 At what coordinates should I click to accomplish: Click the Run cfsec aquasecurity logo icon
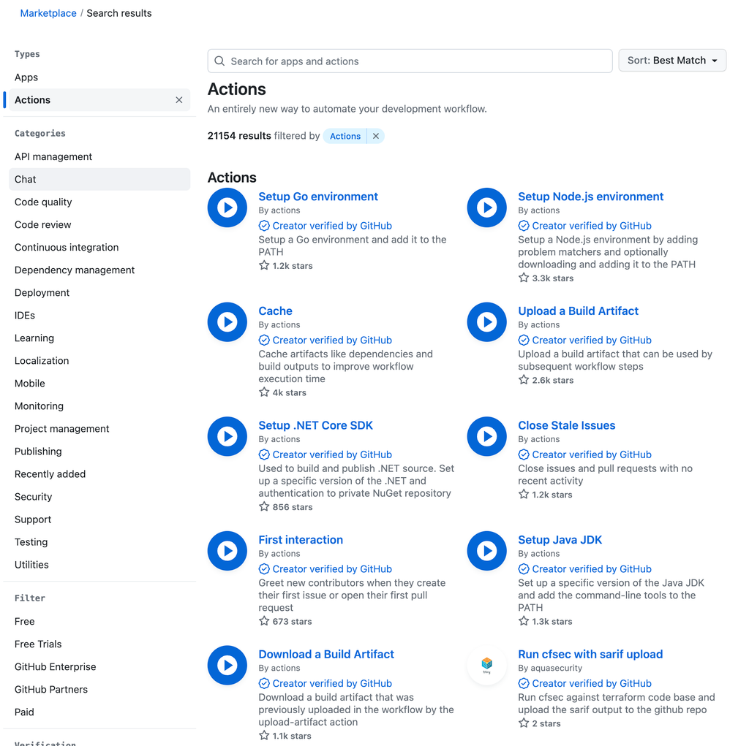[486, 665]
